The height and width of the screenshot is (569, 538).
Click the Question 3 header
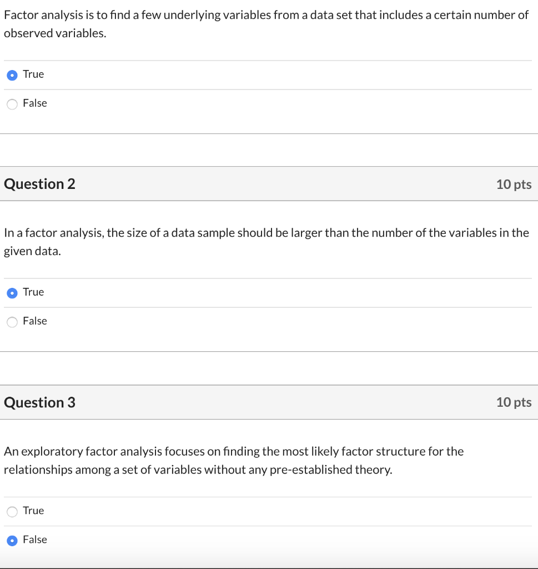[39, 402]
